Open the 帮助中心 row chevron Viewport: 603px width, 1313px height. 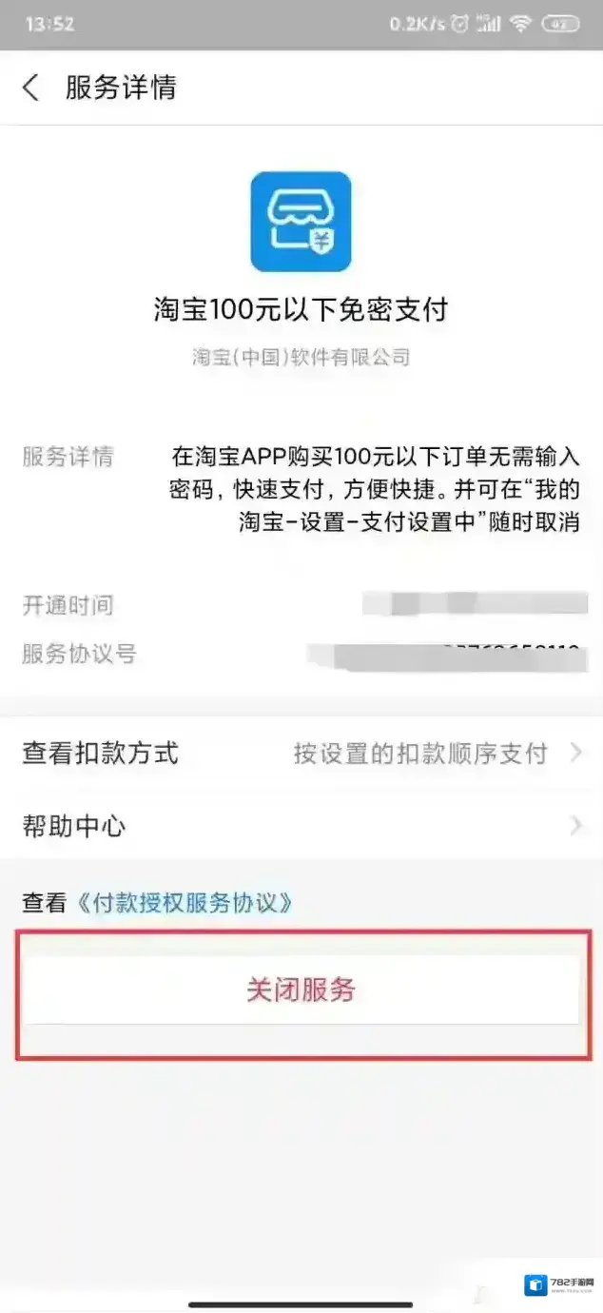coord(575,826)
